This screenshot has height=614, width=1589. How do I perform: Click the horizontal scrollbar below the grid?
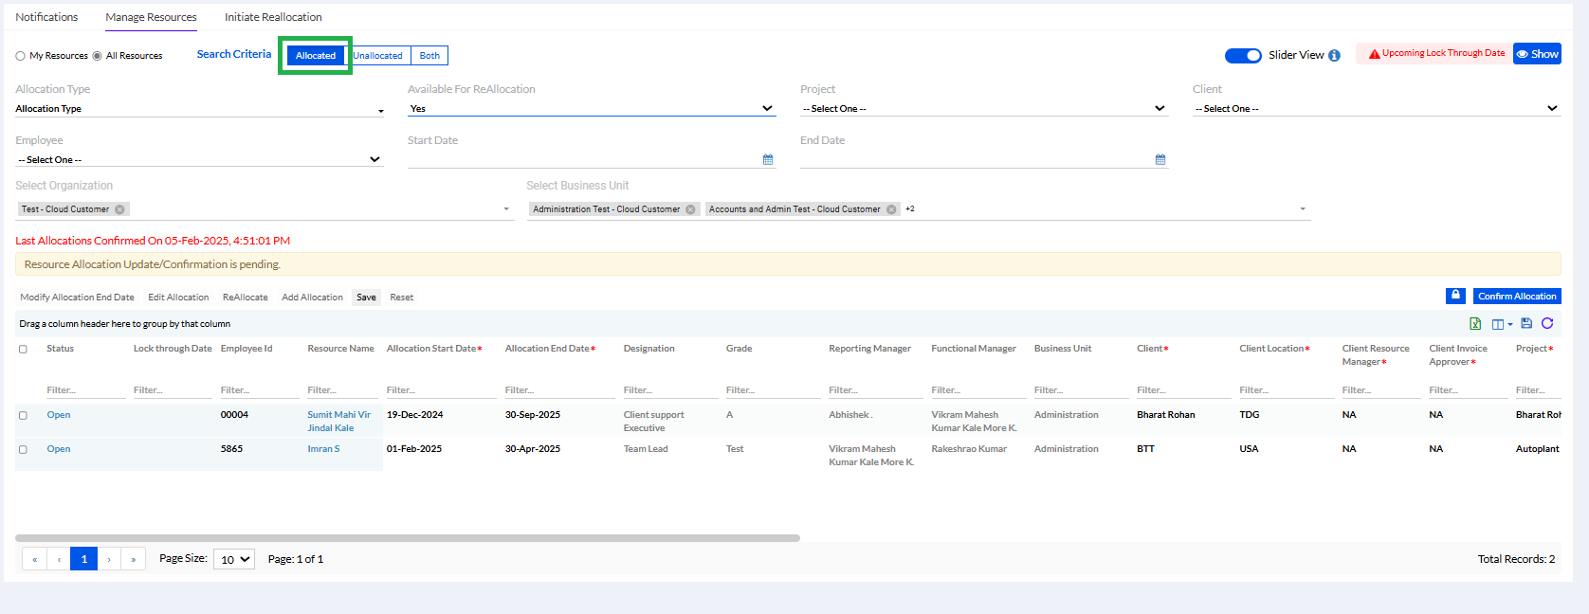coord(408,538)
